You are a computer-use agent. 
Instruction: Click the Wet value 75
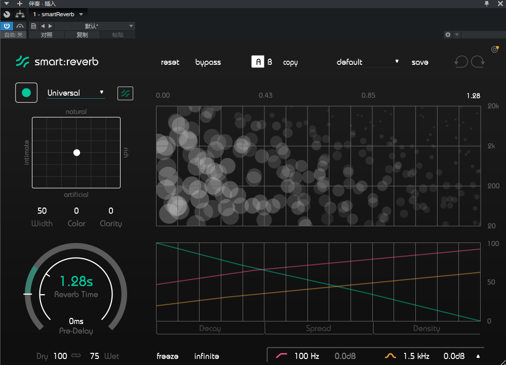coord(95,356)
